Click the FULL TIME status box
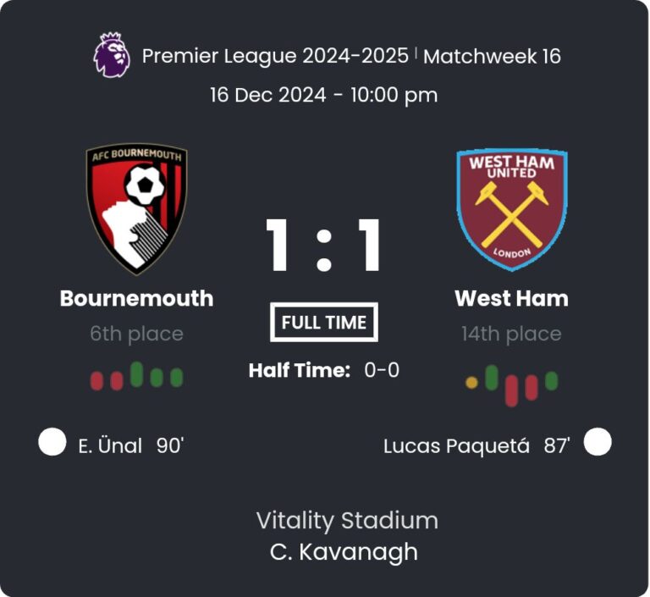The width and height of the screenshot is (650, 597). pyautogui.click(x=324, y=322)
